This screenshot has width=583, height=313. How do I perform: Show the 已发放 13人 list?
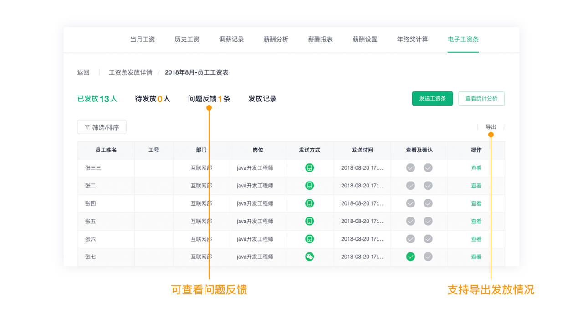[x=97, y=99]
